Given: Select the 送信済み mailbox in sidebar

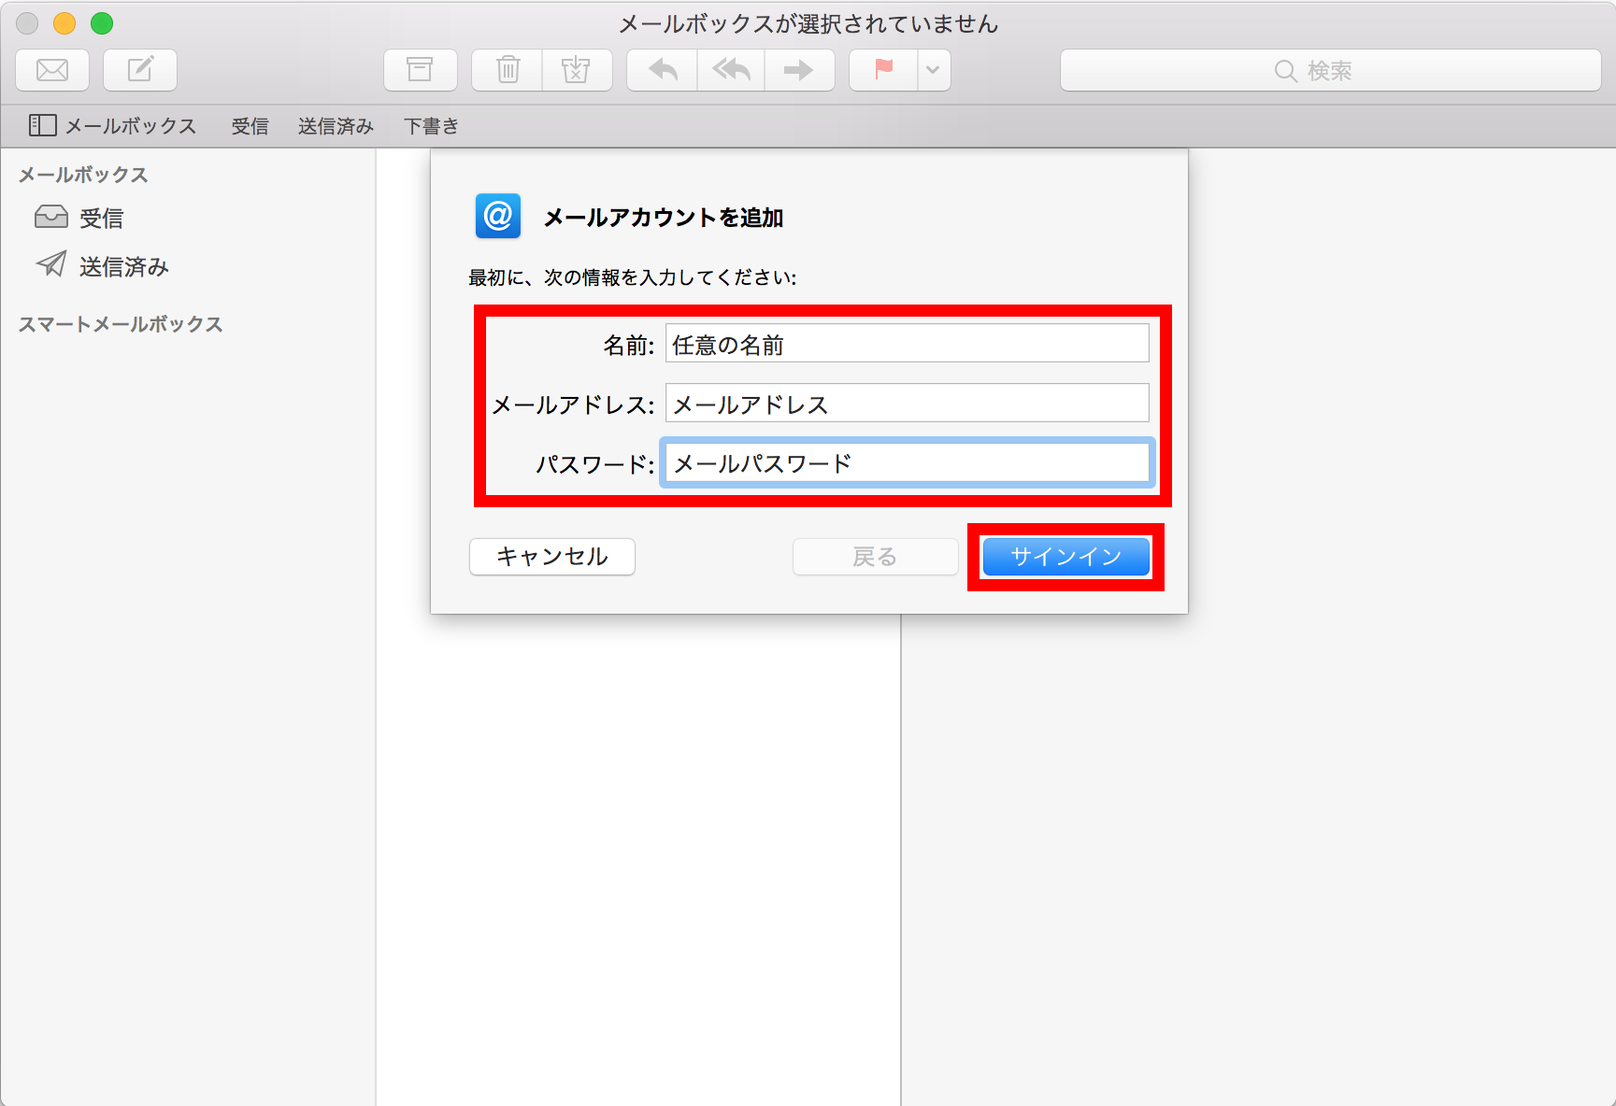Looking at the screenshot, I should click(x=123, y=266).
